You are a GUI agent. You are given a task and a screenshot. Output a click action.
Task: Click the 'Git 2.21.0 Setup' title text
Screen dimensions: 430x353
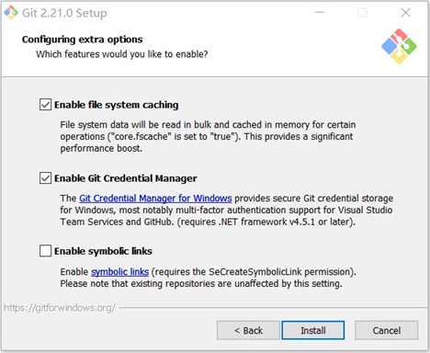click(x=64, y=13)
